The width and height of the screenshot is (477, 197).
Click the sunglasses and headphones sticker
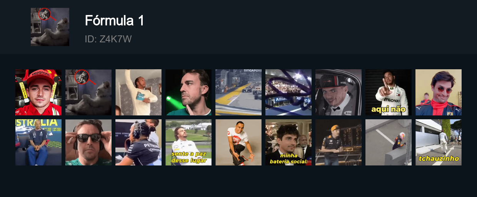[88, 142]
